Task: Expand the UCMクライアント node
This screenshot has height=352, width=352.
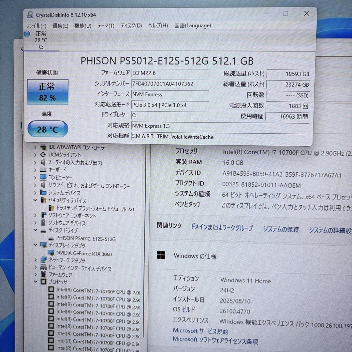Action: (35, 155)
